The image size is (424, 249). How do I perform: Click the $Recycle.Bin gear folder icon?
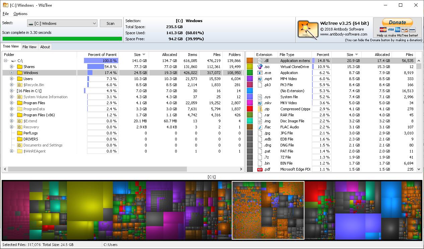[x=20, y=85]
